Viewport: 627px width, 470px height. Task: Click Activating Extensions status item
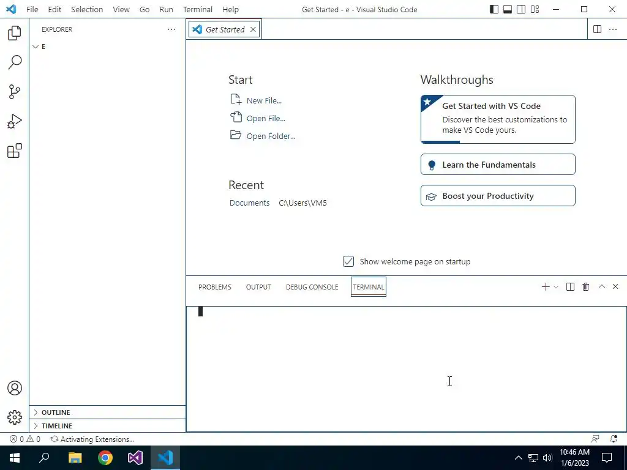[92, 439]
